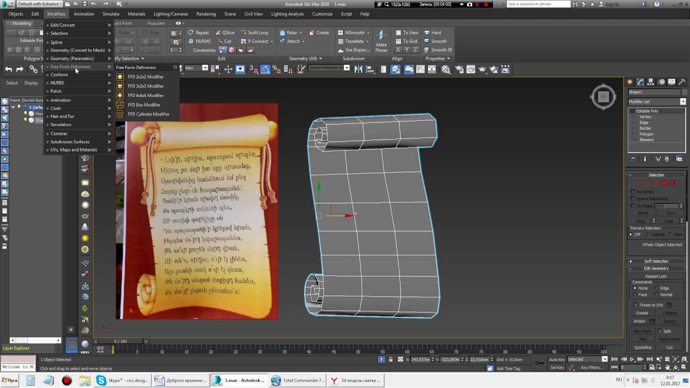Enable the By Vertex checkbox
The height and width of the screenshot is (388, 690).
point(633,192)
